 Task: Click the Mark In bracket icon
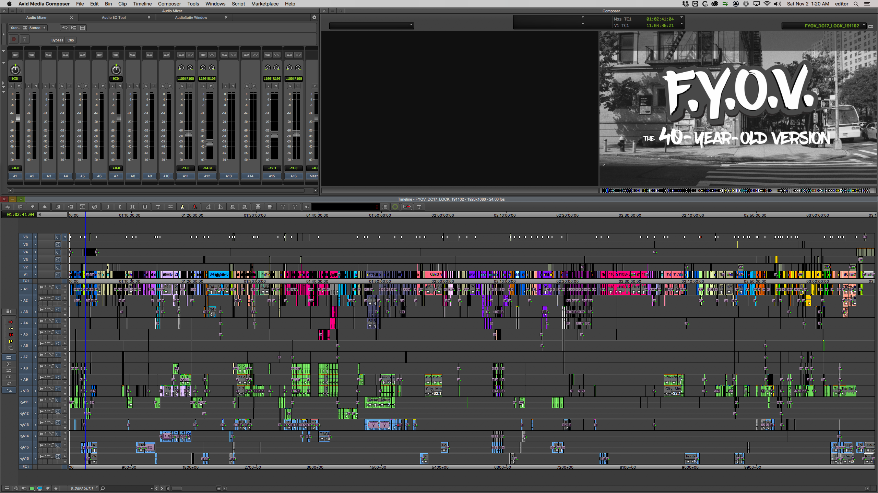coord(108,207)
